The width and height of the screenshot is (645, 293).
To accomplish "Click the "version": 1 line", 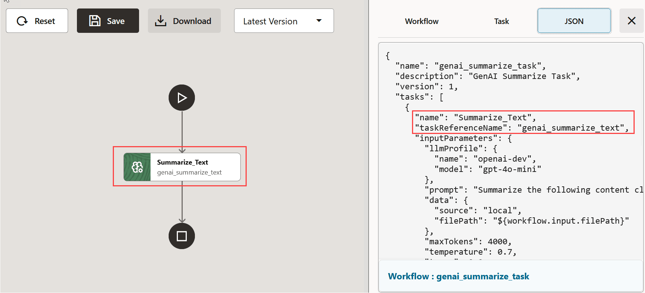I will pyautogui.click(x=426, y=86).
